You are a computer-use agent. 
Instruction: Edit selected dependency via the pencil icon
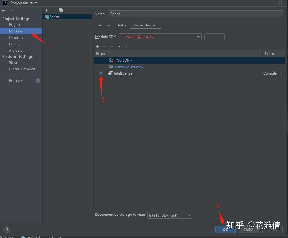coord(127,46)
